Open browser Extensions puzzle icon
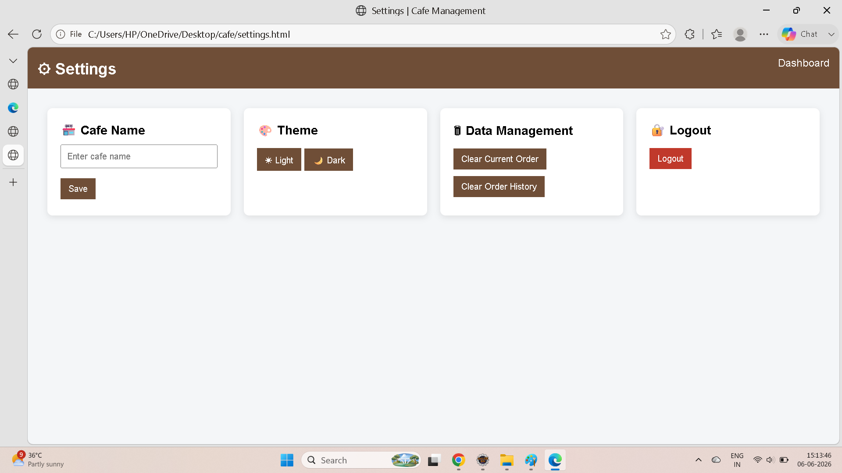The width and height of the screenshot is (842, 473). pyautogui.click(x=689, y=34)
